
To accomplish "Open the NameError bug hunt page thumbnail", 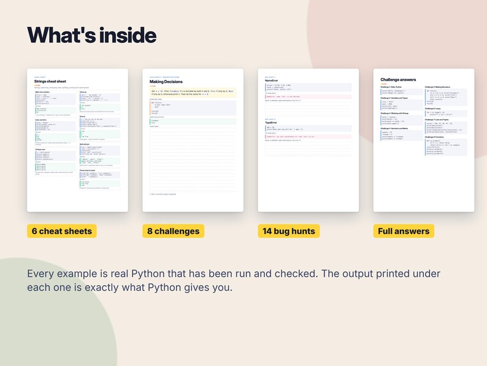I will tap(309, 140).
